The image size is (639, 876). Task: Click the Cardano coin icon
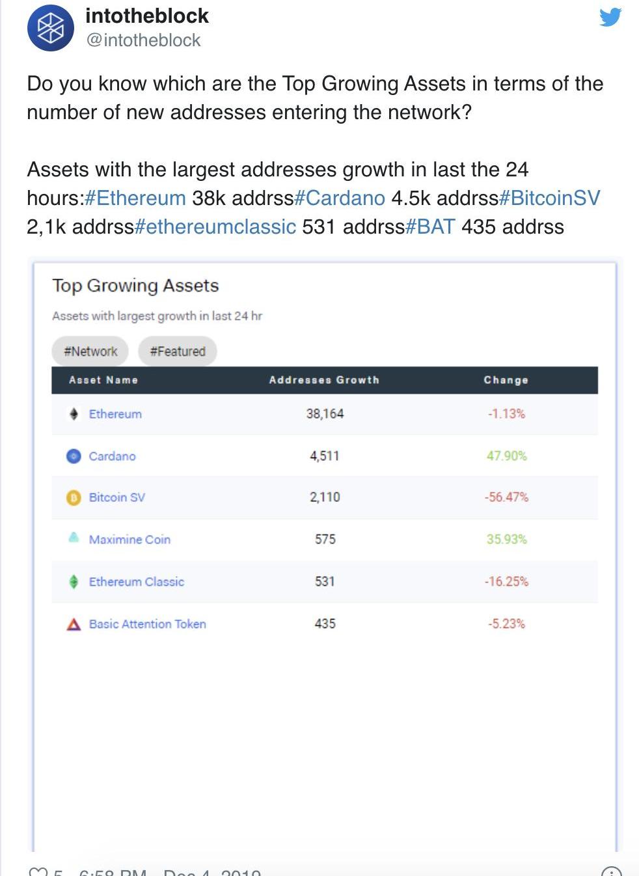coord(74,456)
